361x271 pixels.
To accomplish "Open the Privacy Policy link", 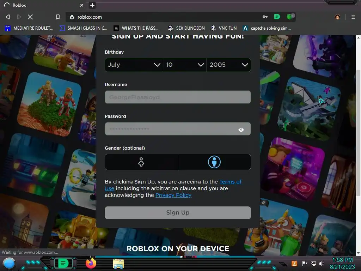I will (x=173, y=195).
